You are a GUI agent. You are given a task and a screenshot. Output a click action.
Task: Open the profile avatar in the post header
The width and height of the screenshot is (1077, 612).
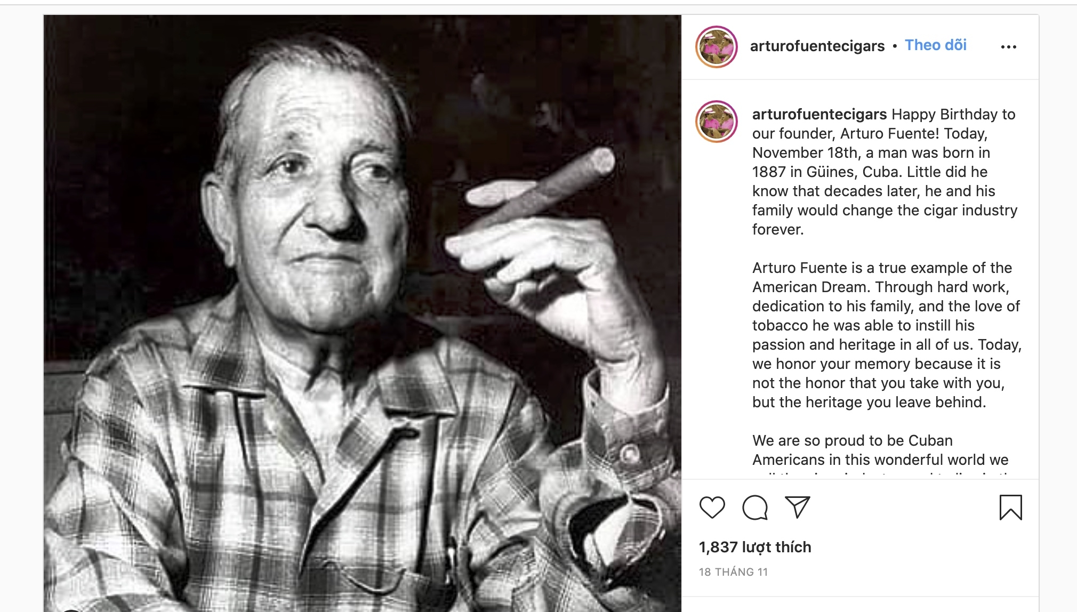(x=717, y=47)
